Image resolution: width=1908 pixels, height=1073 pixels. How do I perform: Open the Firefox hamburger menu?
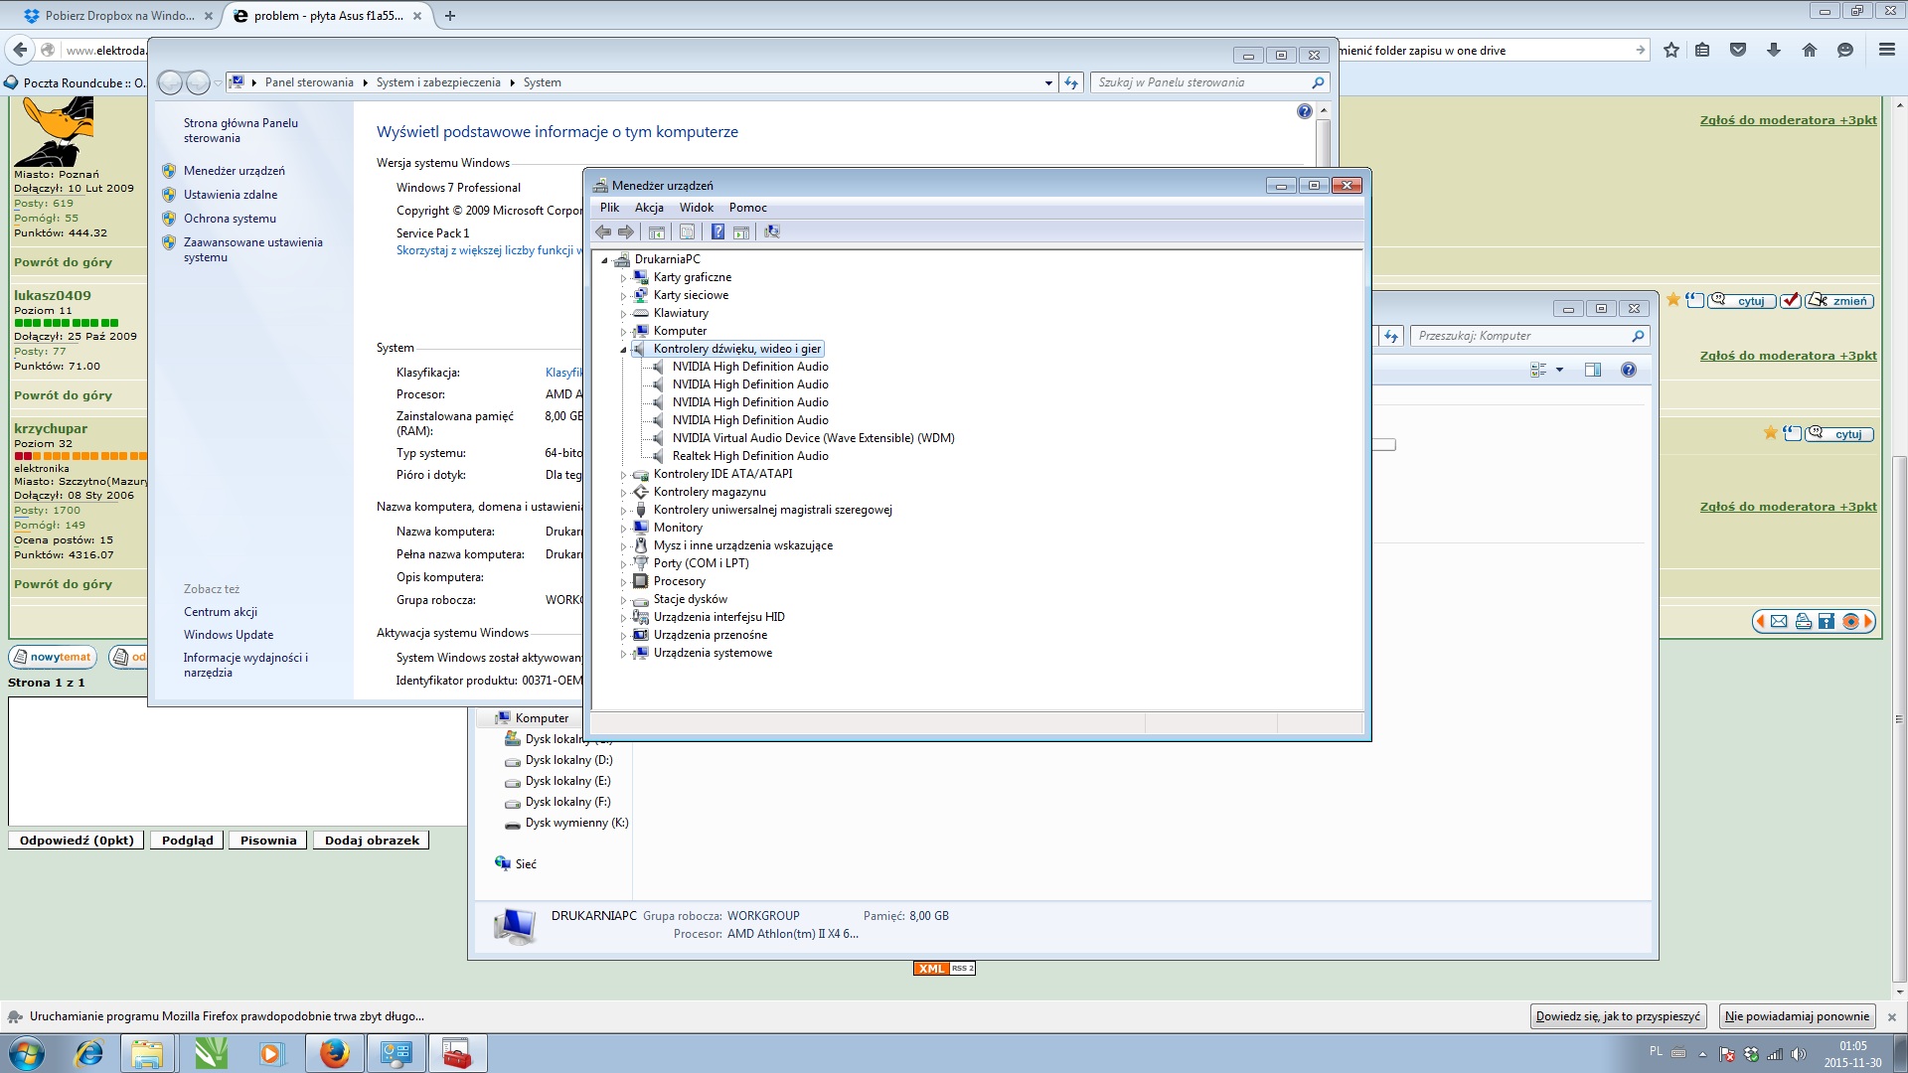point(1886,50)
